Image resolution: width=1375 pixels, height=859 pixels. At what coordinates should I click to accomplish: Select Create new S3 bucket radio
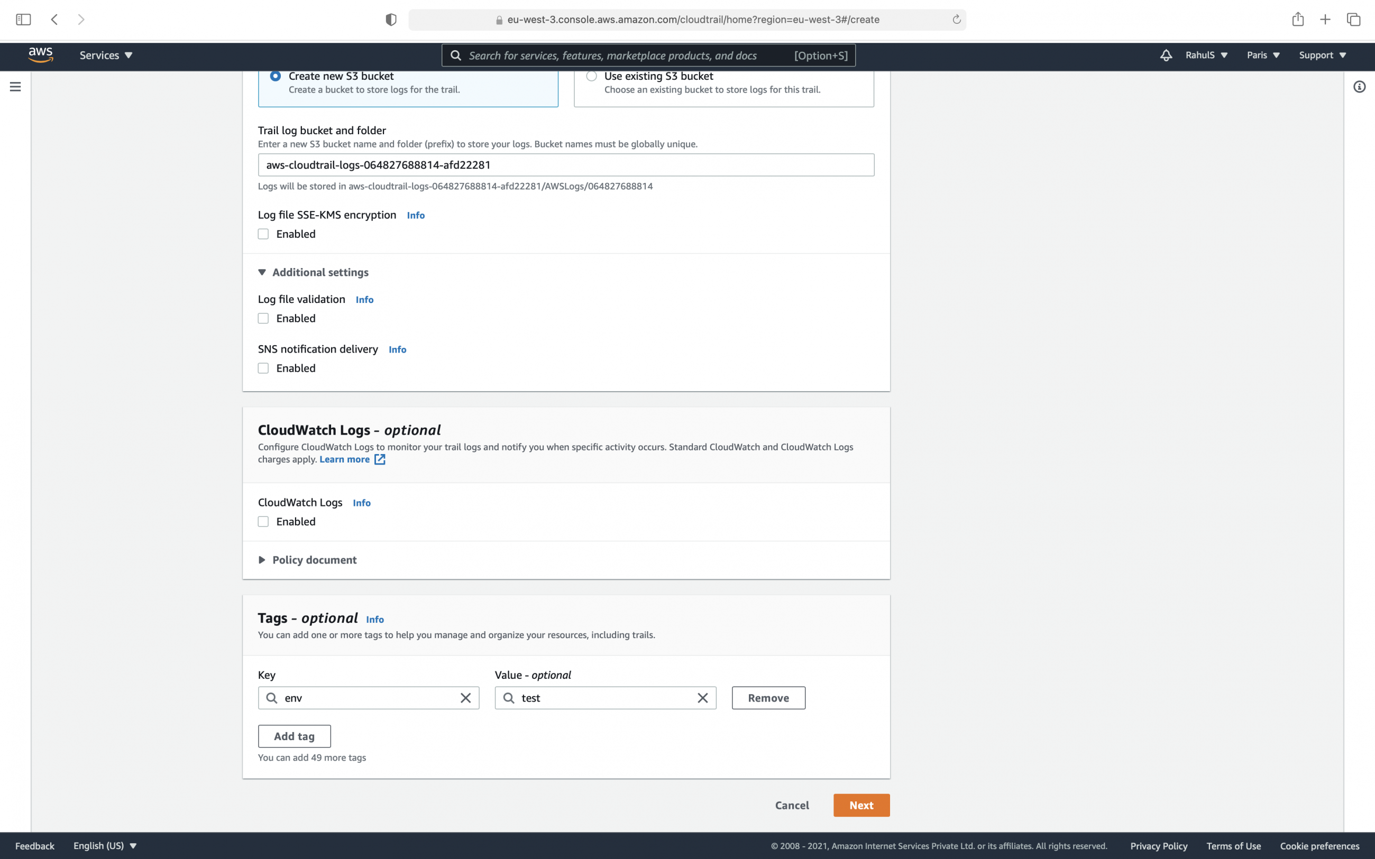click(275, 76)
